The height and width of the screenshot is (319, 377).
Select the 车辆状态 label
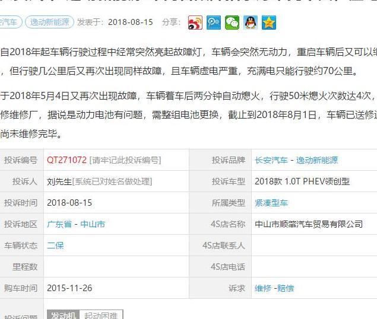coord(21,245)
